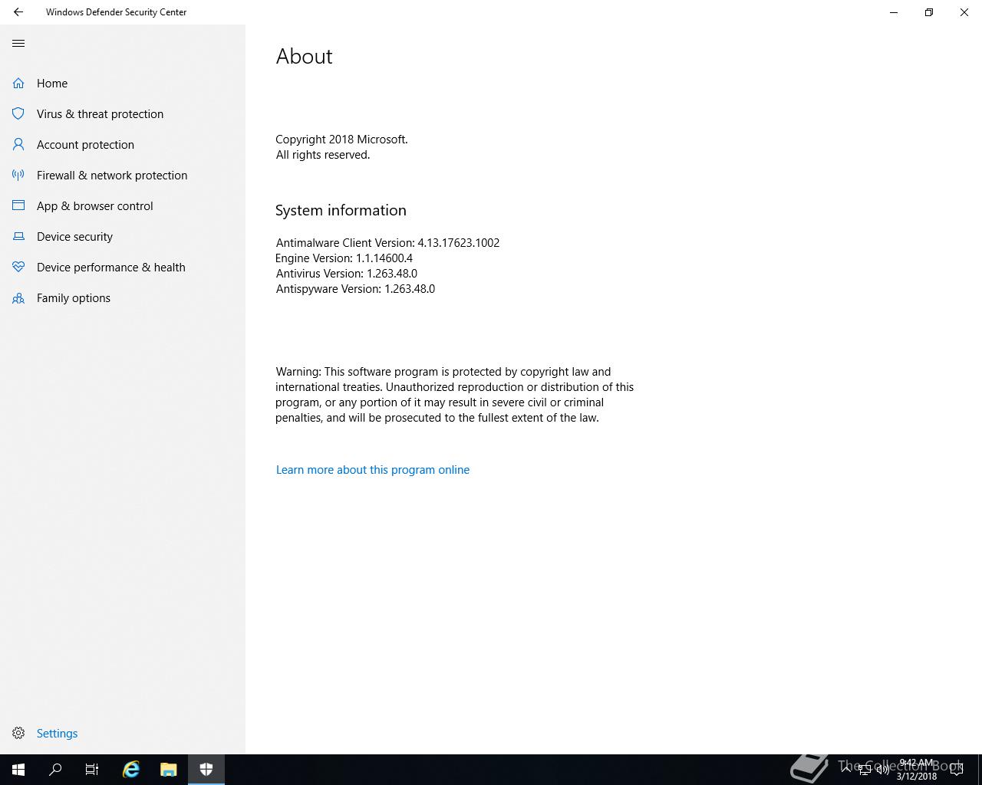The height and width of the screenshot is (785, 982).
Task: Click the antenna icon for Firewall protection
Action: coord(18,175)
